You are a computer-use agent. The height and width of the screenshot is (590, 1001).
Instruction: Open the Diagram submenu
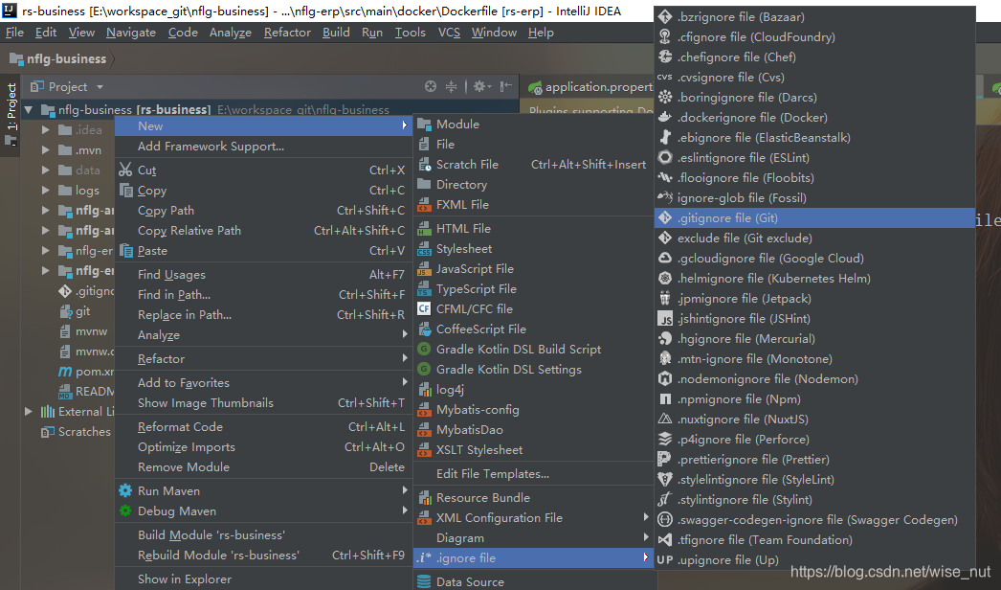pos(534,538)
